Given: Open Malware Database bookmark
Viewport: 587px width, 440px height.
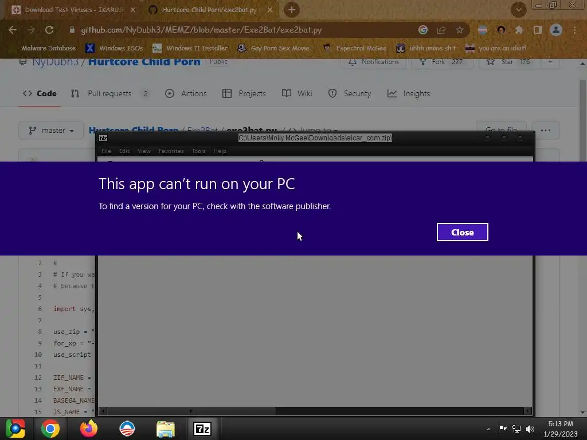Looking at the screenshot, I should [49, 48].
